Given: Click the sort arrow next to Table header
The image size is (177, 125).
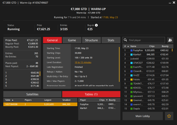Looking at the screenshot, I should tap(13, 100).
